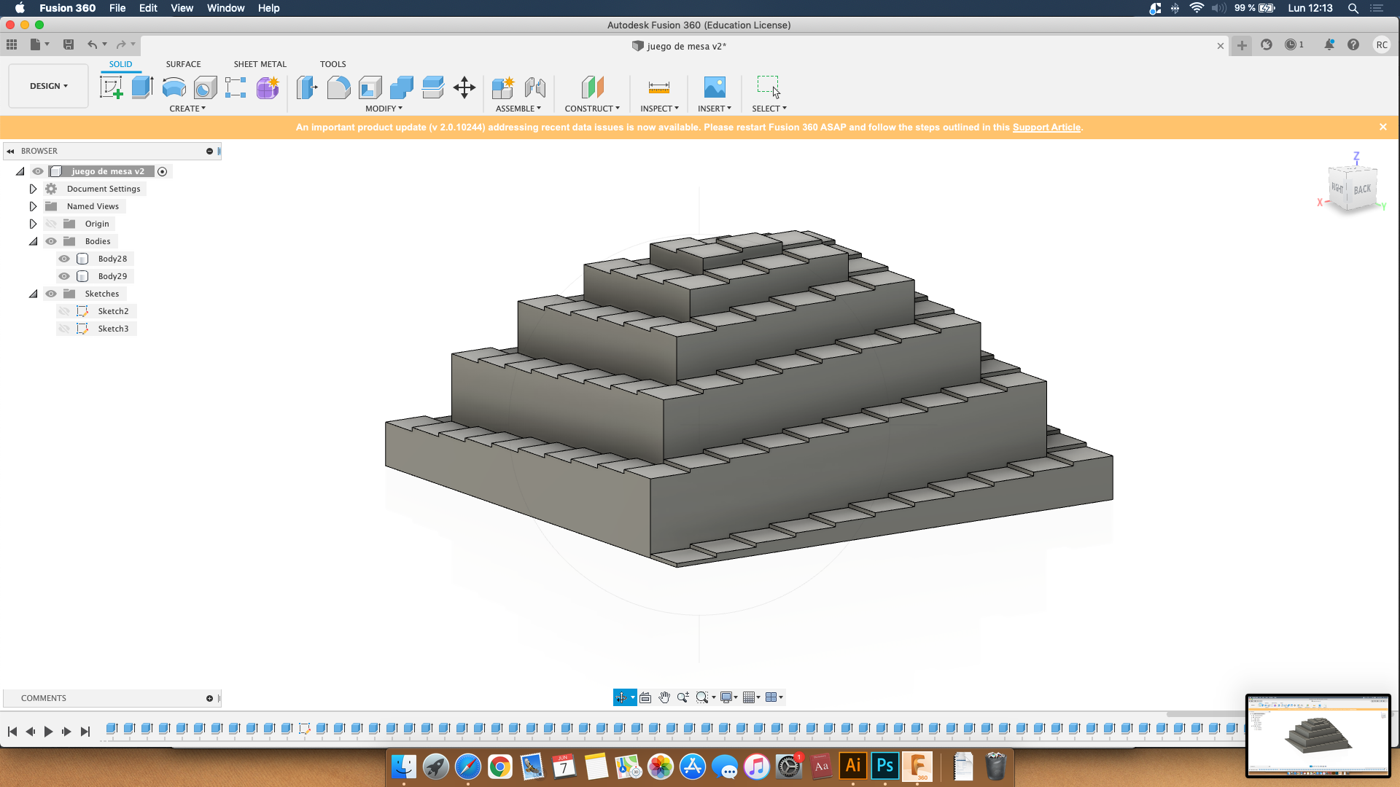This screenshot has height=787, width=1400.
Task: Select the Extrude tool icon
Action: click(142, 87)
